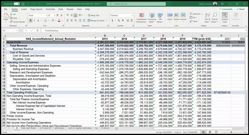
Task: Toggle Underline formatting
Action: 38,21
